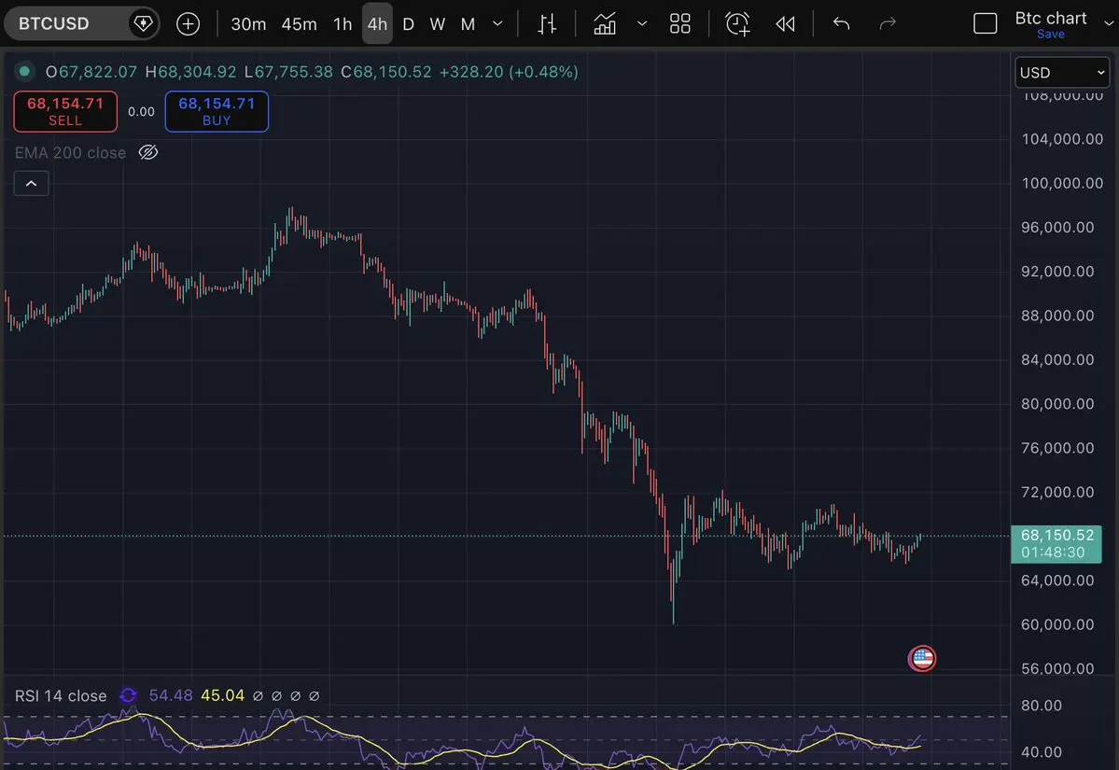
Task: Select the Monthly (M) timeframe
Action: coord(468,23)
